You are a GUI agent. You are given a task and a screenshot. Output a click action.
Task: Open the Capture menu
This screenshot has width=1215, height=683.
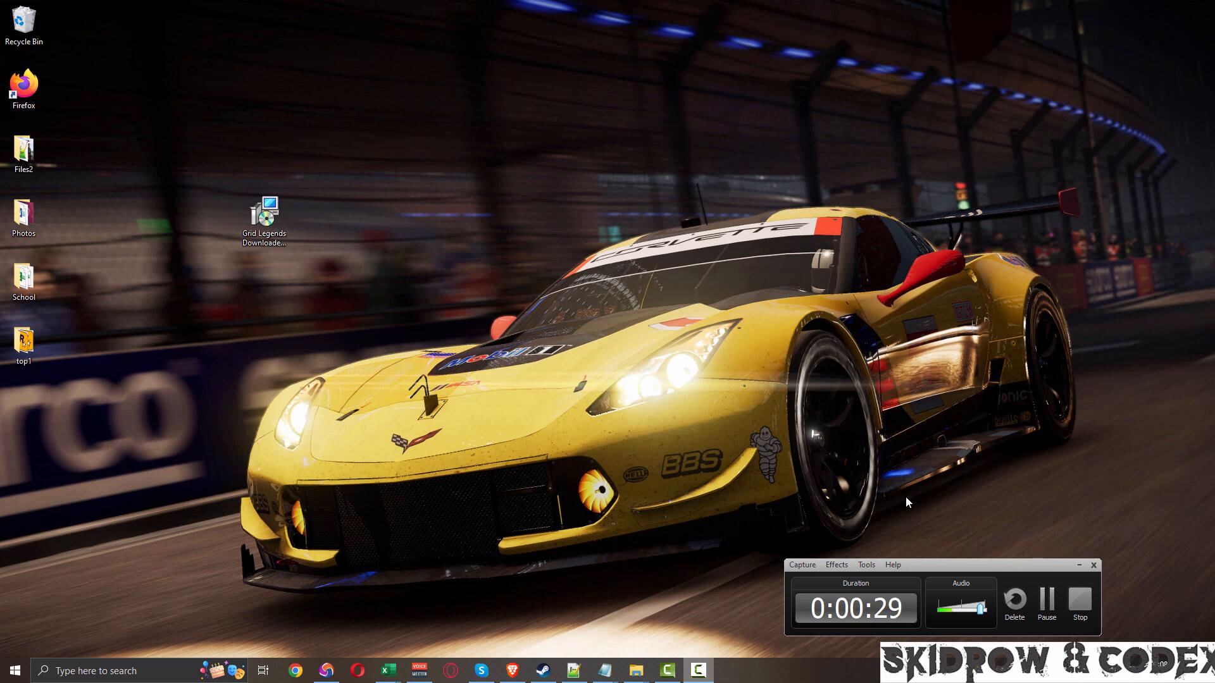click(802, 565)
